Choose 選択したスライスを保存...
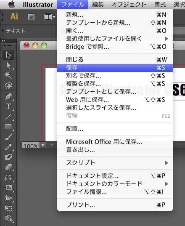Viewport: 185px width, 226px height. pyautogui.click(x=115, y=108)
